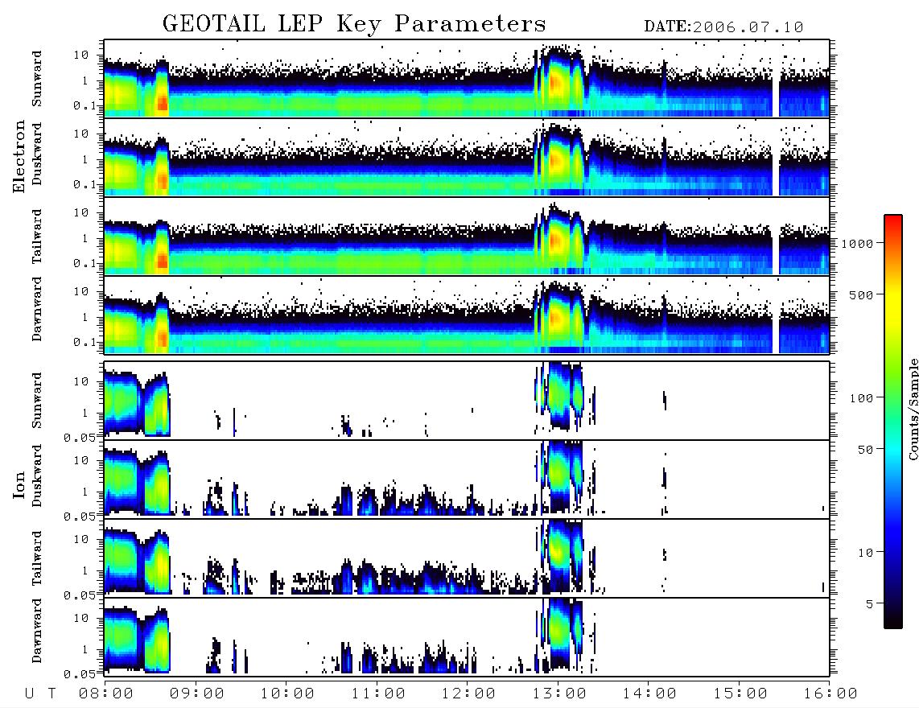
Task: Click the Ion Dawnward axis label
Action: [37, 631]
